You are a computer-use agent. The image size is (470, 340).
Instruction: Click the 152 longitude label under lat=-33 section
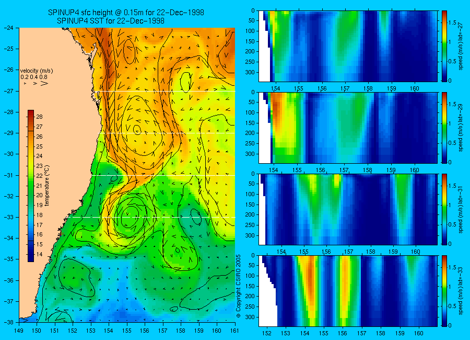tap(266, 333)
